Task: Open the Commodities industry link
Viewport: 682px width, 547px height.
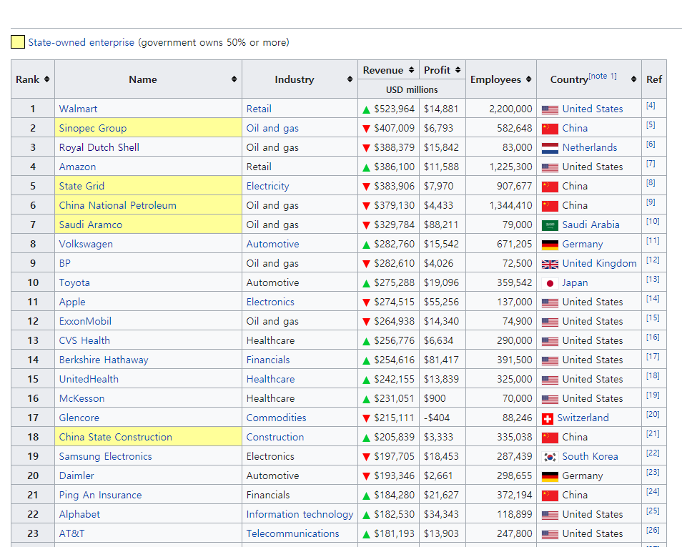Action: tap(276, 418)
